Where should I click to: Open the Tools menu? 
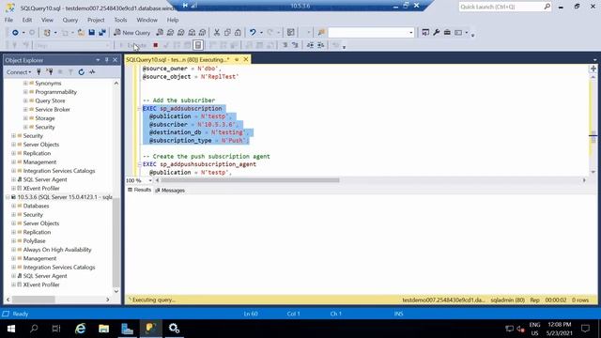(x=120, y=20)
